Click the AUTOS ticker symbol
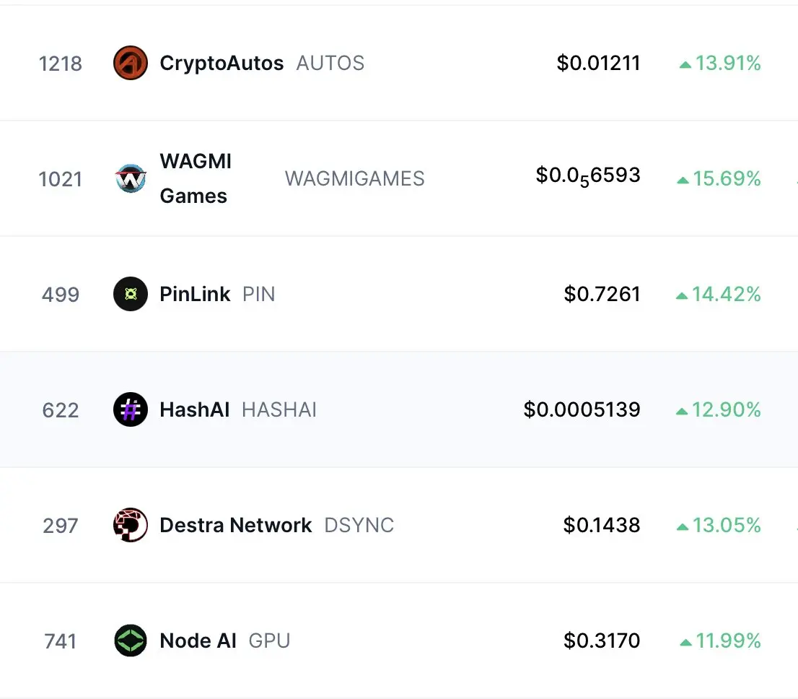This screenshot has height=699, width=798. pos(330,63)
